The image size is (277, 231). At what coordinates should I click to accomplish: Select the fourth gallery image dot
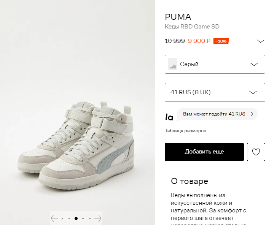83,218
